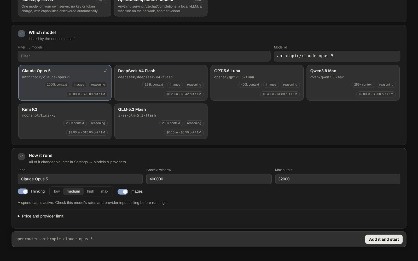Choose the Qwen3.8 Max model card
This screenshot has width=418, height=261.
click(353, 83)
